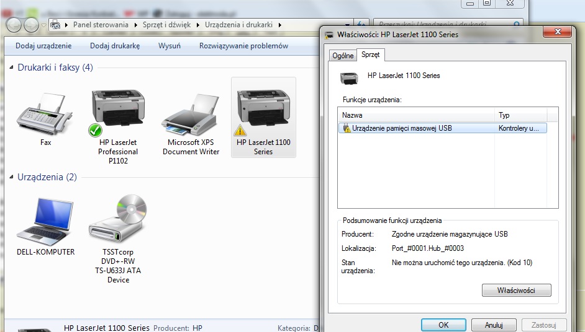The width and height of the screenshot is (585, 332).
Task: Click Rozwiązywanie problemów in toolbar
Action: pyautogui.click(x=243, y=46)
